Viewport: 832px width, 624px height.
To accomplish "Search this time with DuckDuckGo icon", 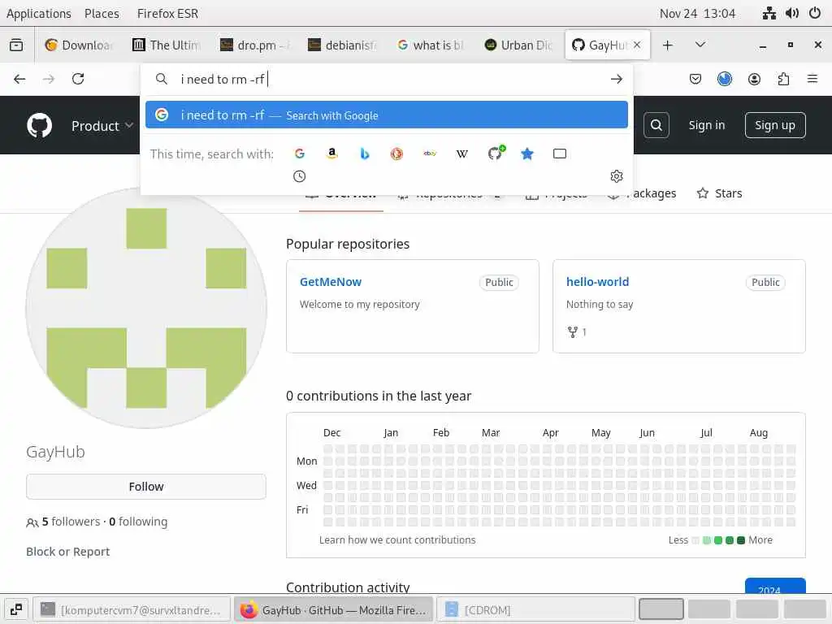I will coord(396,154).
